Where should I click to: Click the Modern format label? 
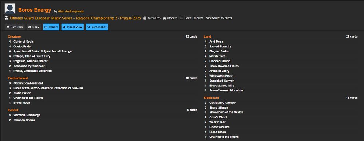pos(172,18)
